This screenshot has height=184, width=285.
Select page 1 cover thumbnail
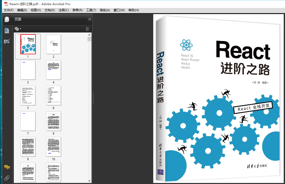(28, 44)
